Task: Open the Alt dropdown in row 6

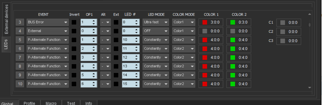Action: [105, 49]
